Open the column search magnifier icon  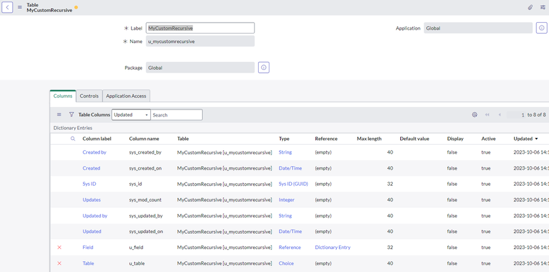coord(73,139)
